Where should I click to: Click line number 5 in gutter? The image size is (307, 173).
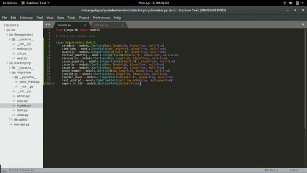click(49, 42)
